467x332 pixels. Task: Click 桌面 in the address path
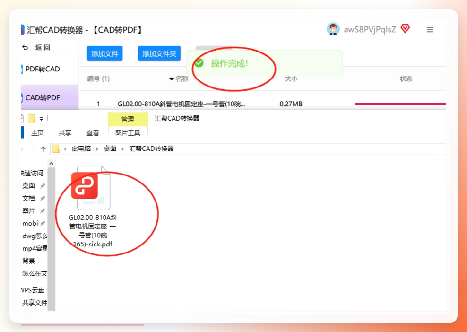110,149
